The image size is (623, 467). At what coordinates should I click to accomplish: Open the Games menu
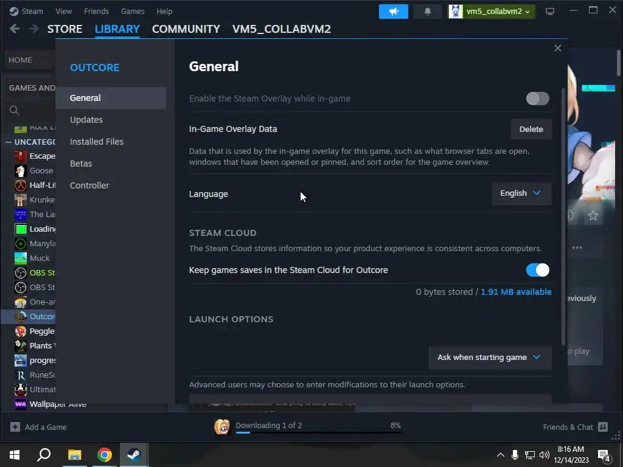click(133, 11)
